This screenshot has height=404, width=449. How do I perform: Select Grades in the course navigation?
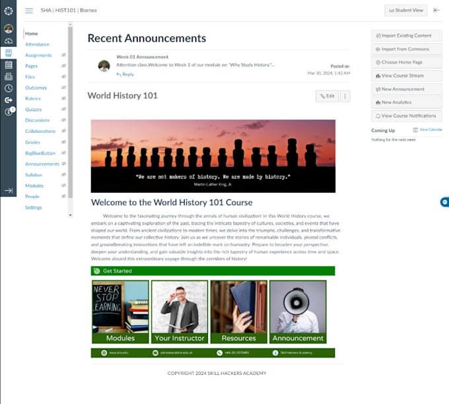tap(32, 143)
